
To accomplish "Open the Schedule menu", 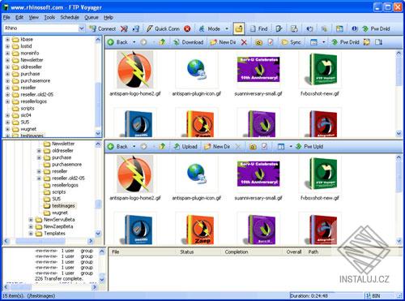I will click(x=70, y=18).
